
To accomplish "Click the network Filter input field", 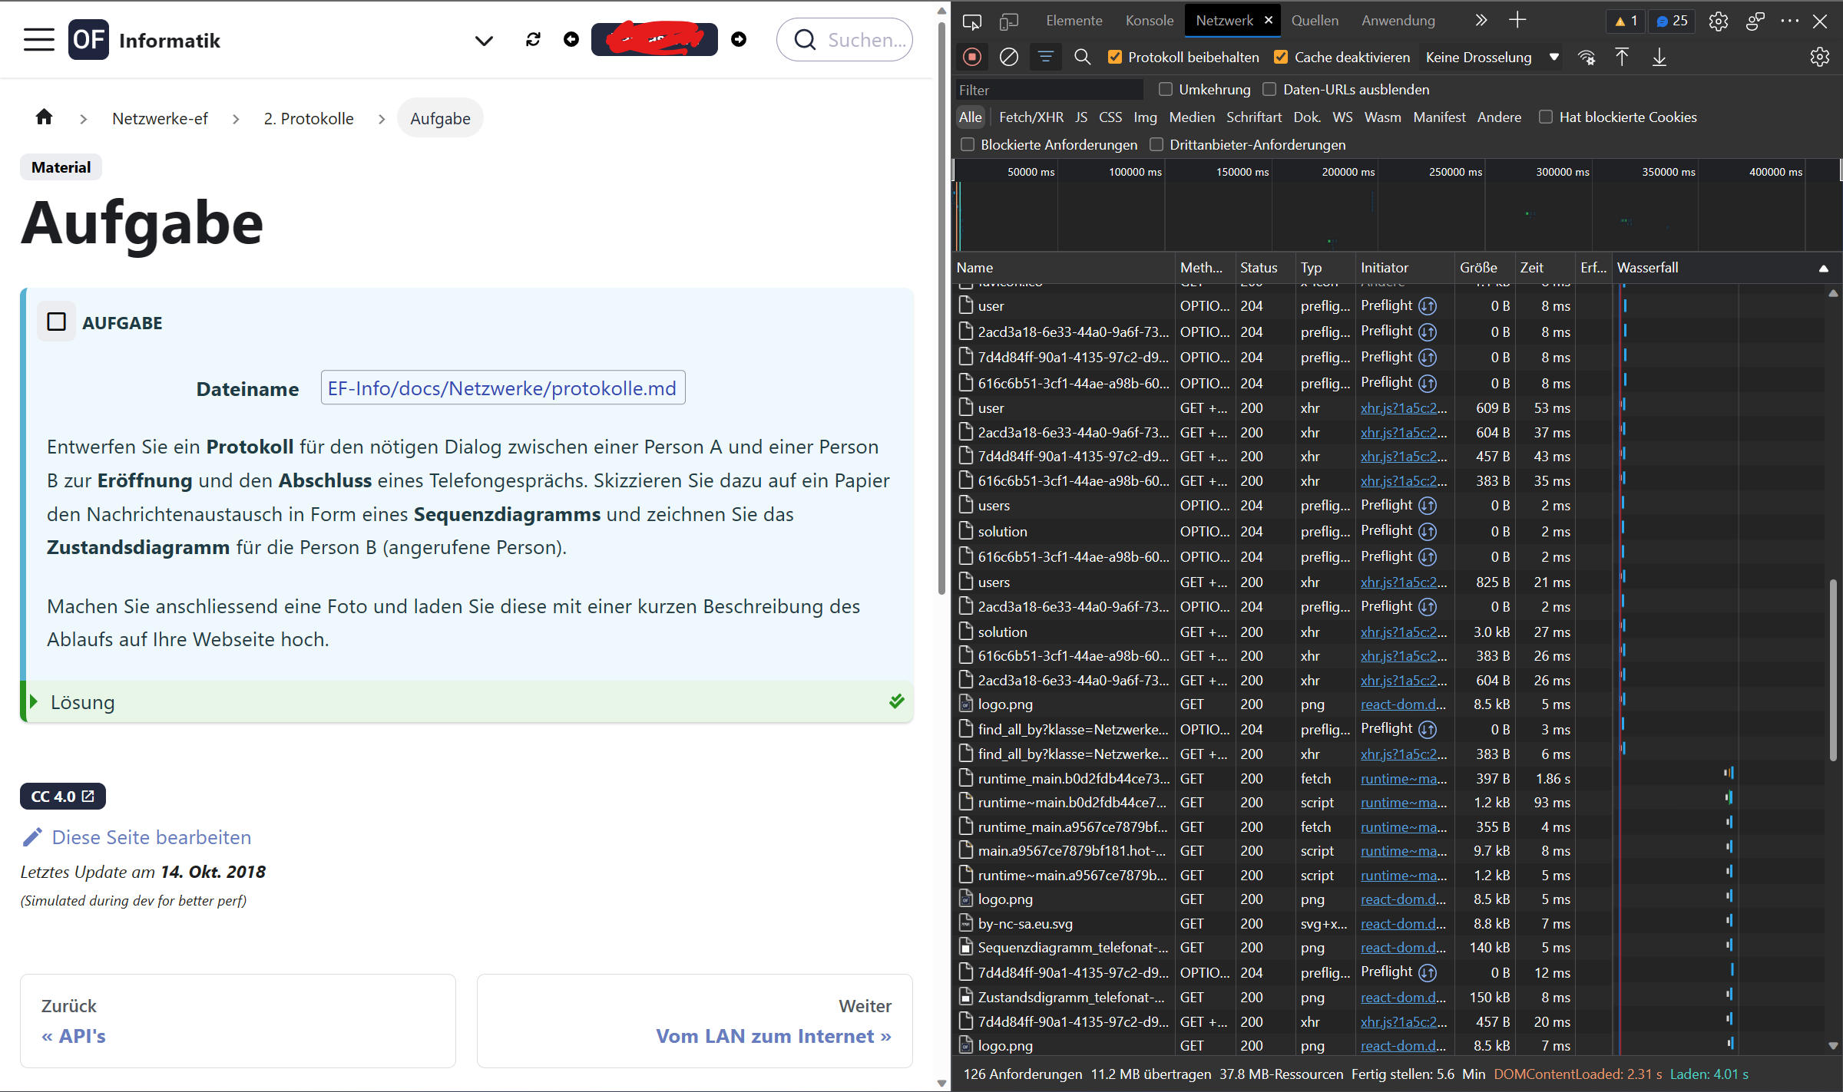I will click(x=1049, y=90).
